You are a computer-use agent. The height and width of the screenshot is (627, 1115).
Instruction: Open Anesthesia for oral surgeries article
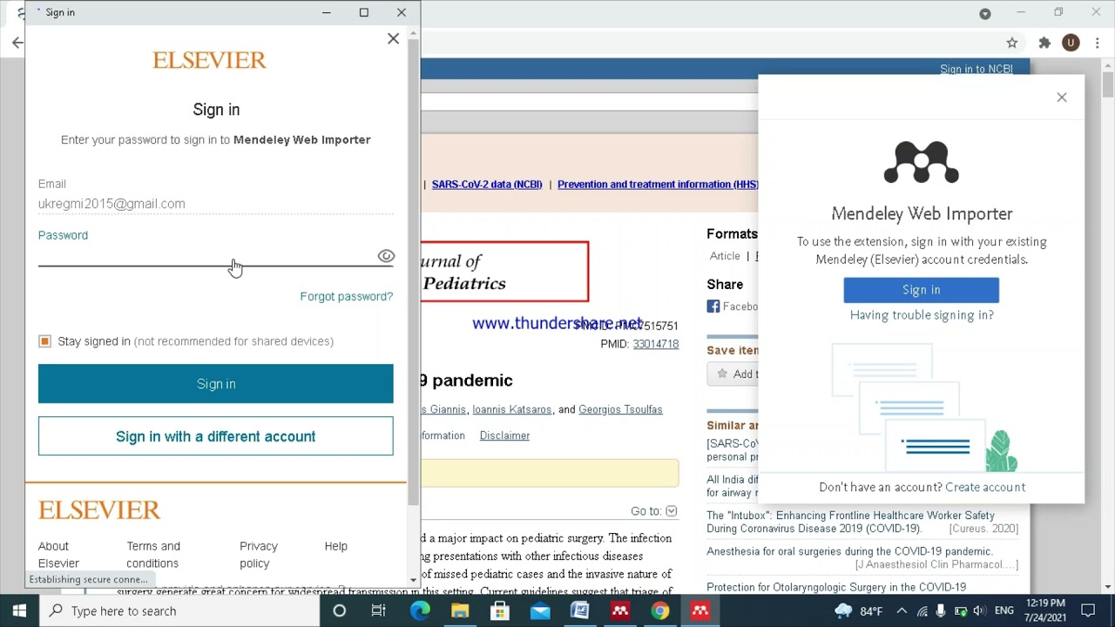click(850, 551)
